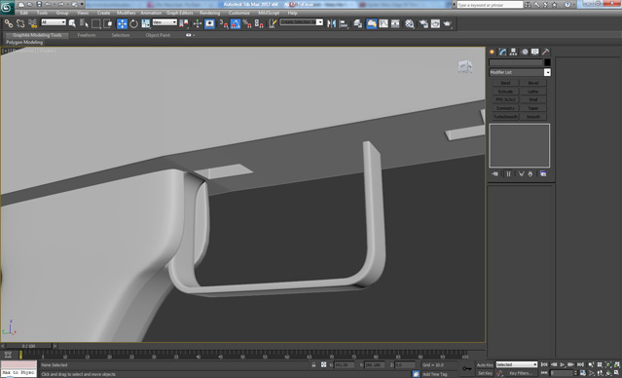Open the Modifiers menu

click(126, 13)
